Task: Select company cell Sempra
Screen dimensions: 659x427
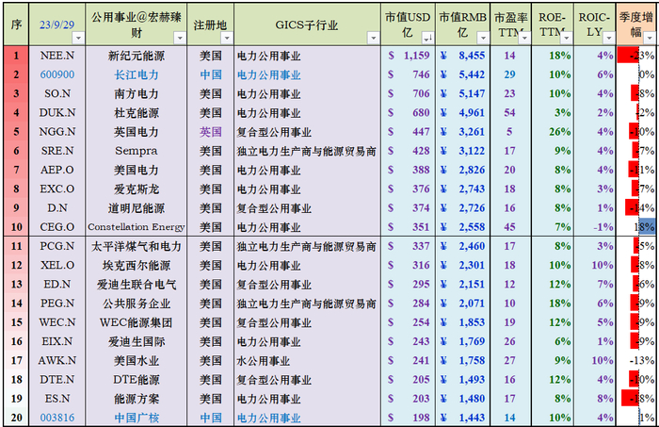Action: point(137,151)
